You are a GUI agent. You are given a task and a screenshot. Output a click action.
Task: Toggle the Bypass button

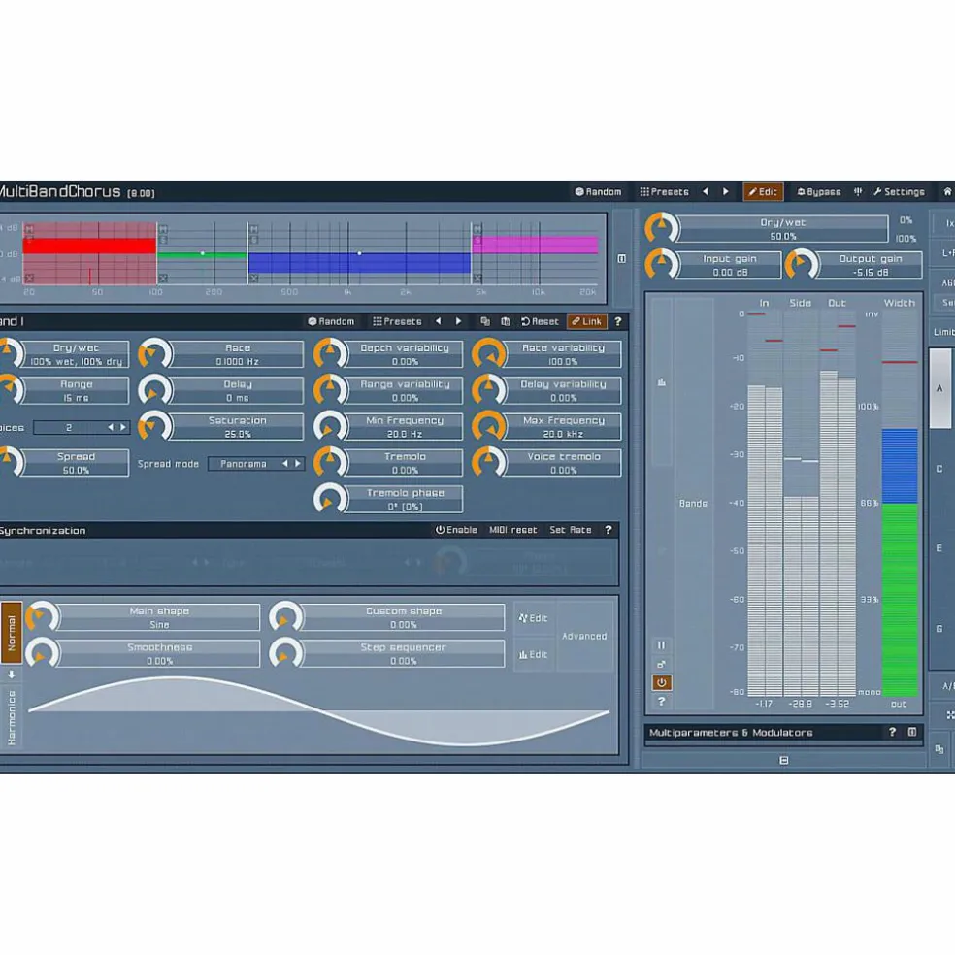[x=818, y=192]
